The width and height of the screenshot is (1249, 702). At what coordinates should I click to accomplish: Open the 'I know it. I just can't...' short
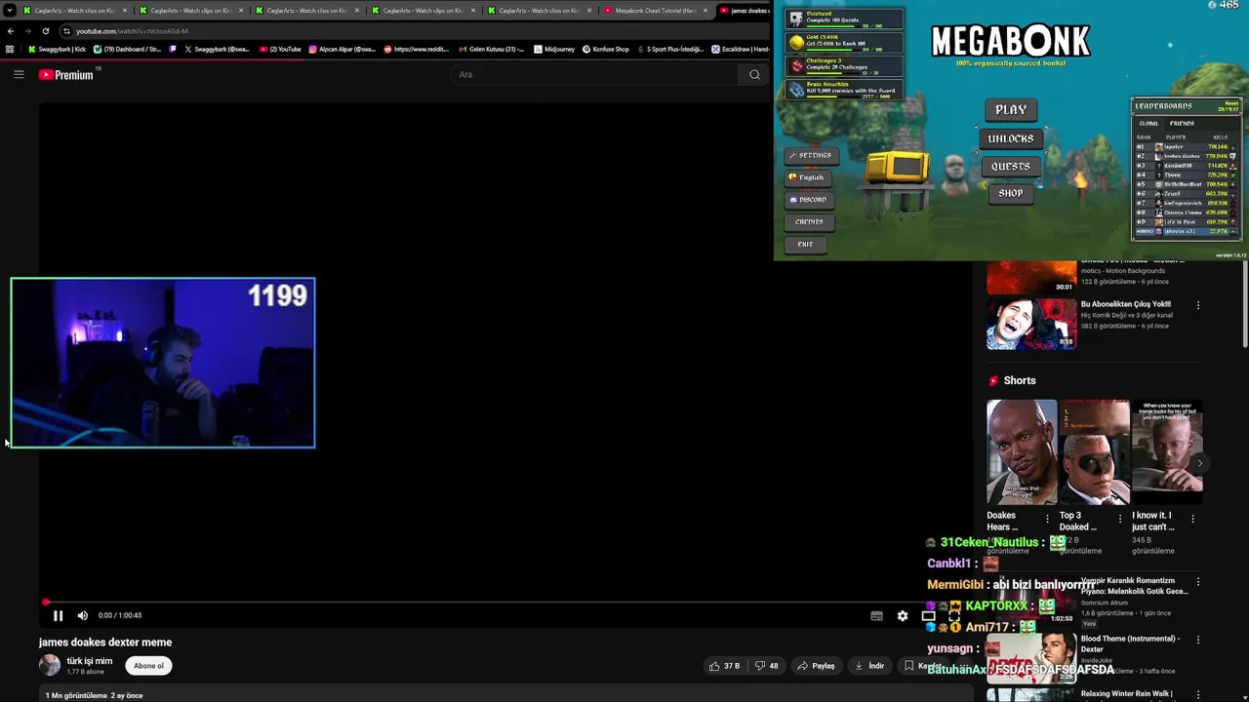[x=1167, y=451]
